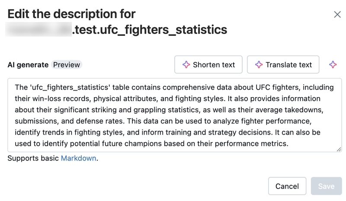Click the .test.ufc_fighters_statistics table name
The height and width of the screenshot is (201, 346).
(150, 29)
